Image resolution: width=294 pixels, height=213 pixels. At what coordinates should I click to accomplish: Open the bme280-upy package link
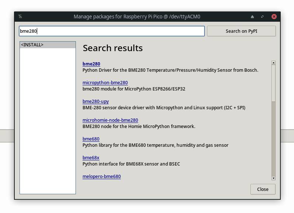point(96,101)
